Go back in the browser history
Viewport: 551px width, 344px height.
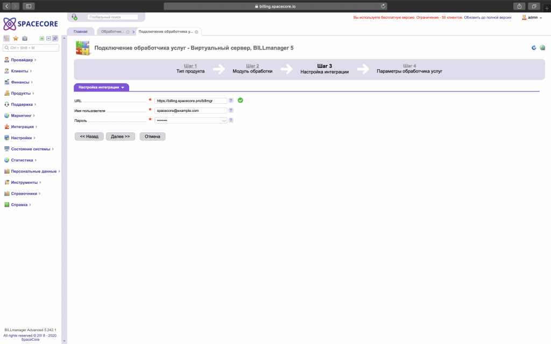coord(6,6)
